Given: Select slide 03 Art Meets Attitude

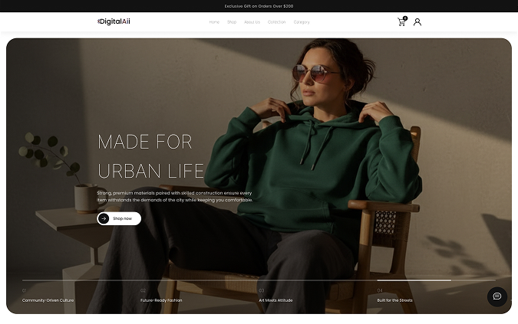Looking at the screenshot, I should (275, 296).
